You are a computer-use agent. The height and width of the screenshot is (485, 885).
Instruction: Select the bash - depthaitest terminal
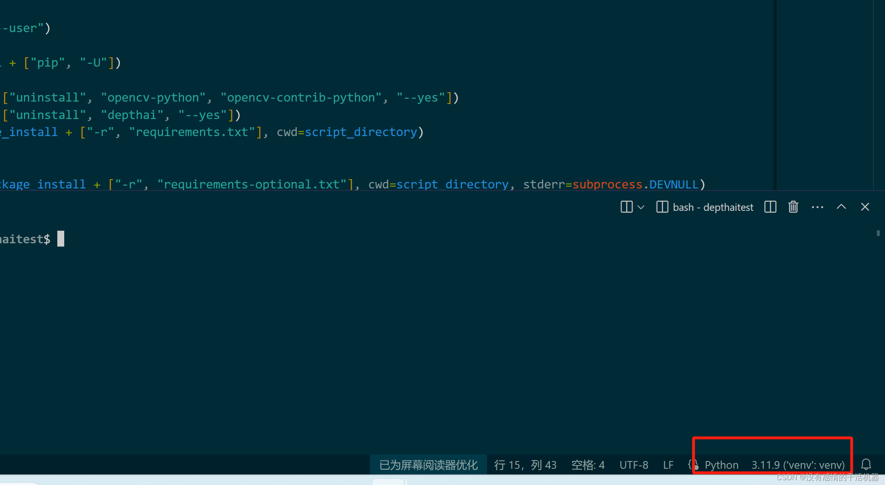click(x=713, y=207)
